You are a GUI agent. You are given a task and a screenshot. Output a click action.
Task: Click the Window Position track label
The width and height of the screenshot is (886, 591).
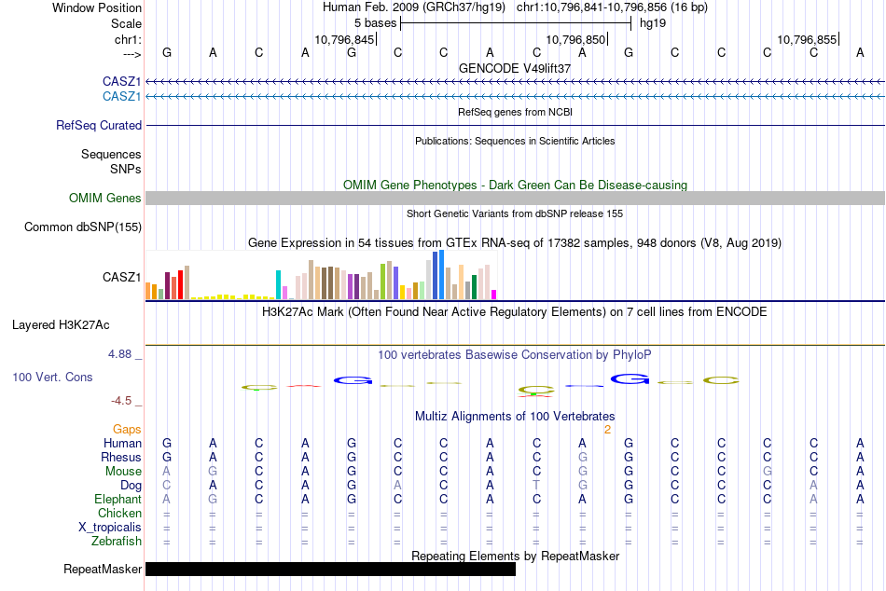click(97, 7)
